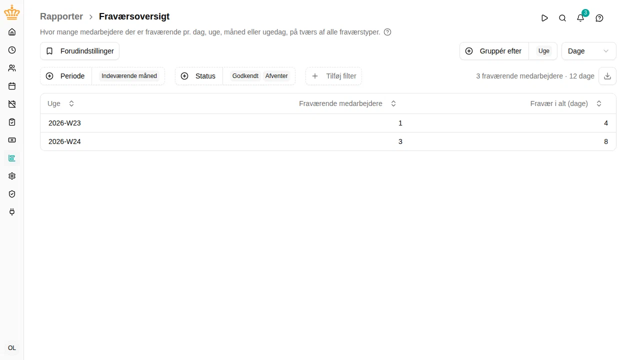Open the Gruppér efter selector
This screenshot has width=640, height=360.
[508, 51]
